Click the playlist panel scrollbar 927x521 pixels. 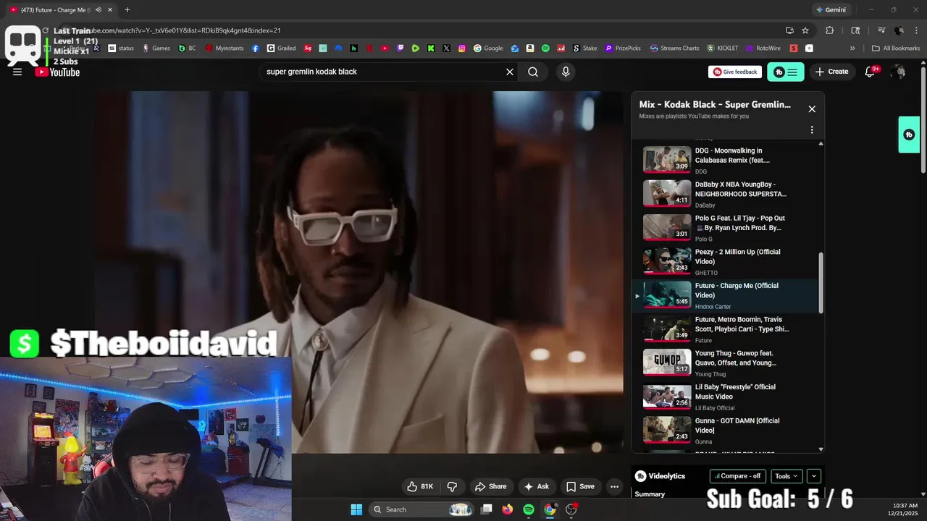(x=821, y=282)
